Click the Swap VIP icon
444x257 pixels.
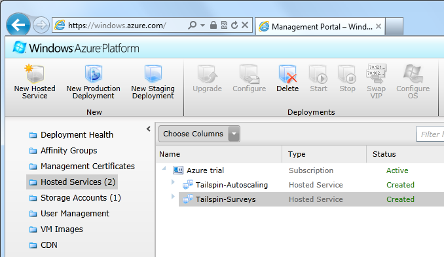point(377,73)
